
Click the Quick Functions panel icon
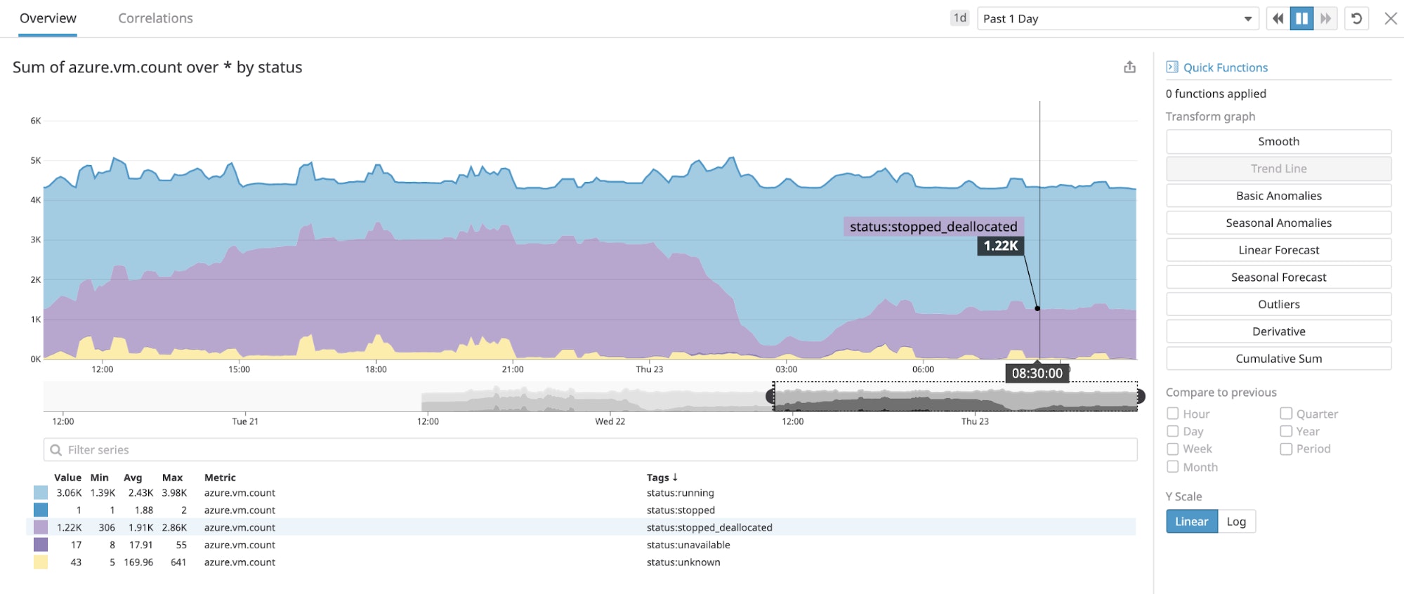pyautogui.click(x=1172, y=67)
